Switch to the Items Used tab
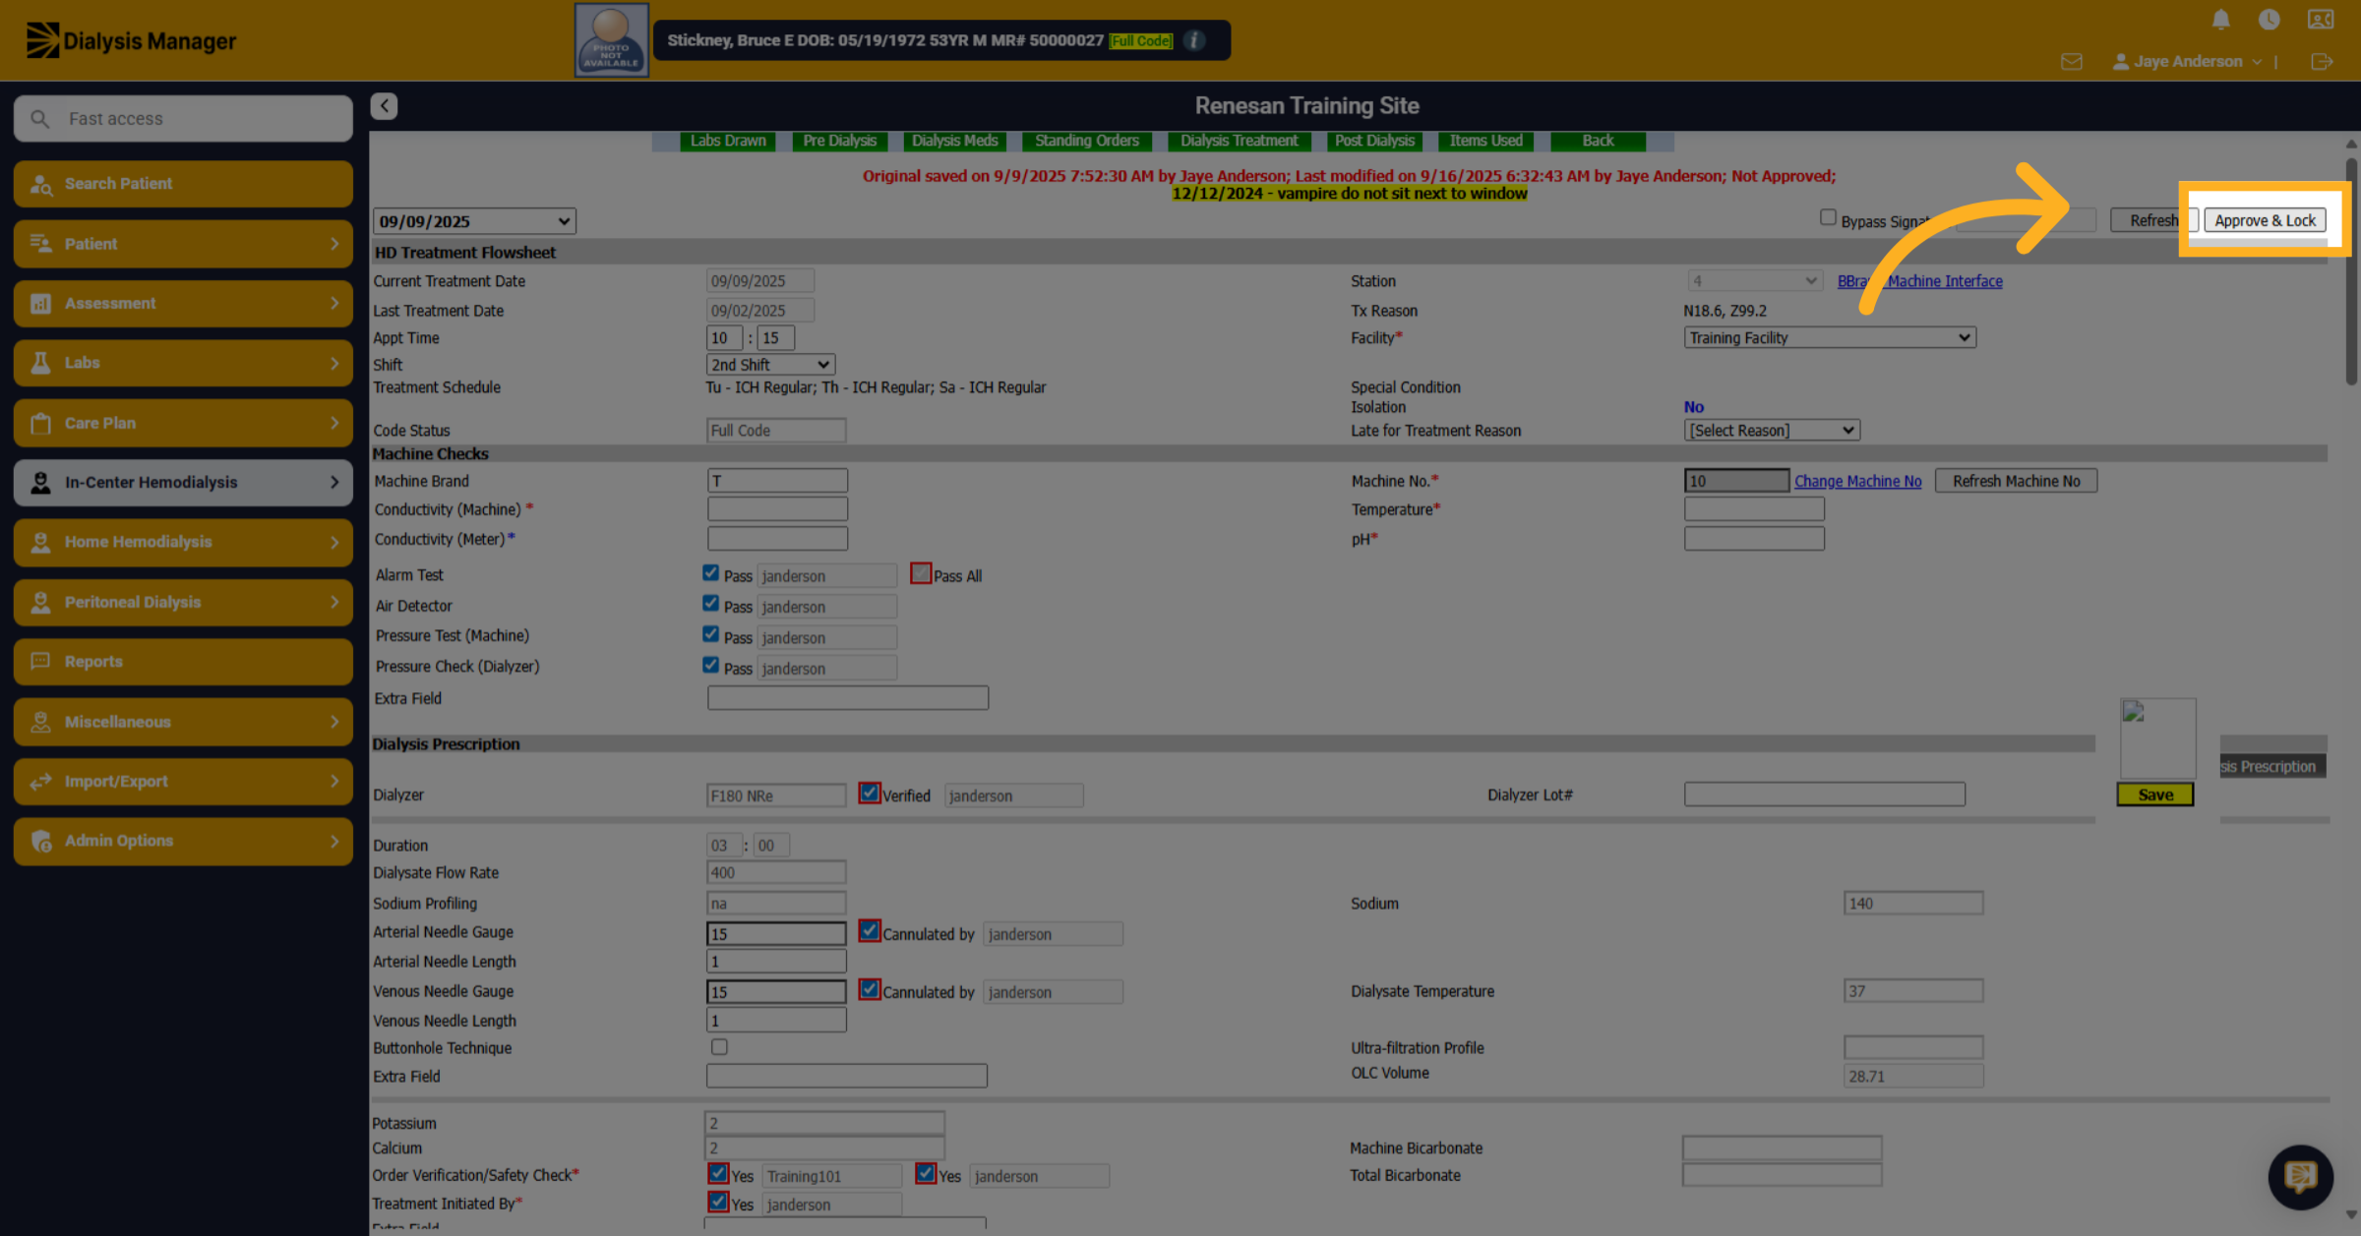Viewport: 2361px width, 1236px height. pyautogui.click(x=1485, y=141)
